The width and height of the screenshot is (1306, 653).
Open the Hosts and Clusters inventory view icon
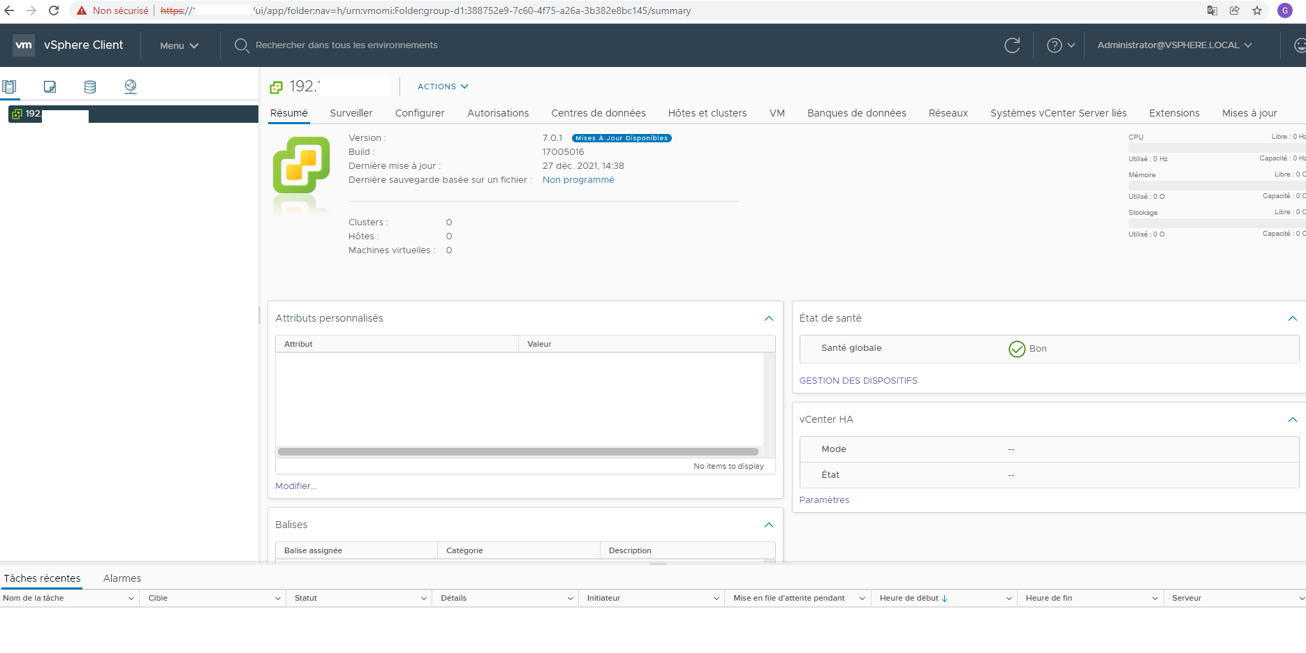(x=9, y=87)
